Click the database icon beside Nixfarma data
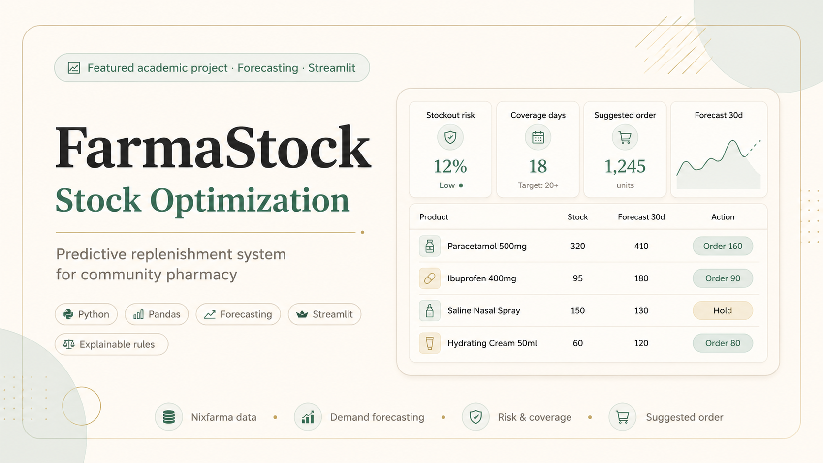823x463 pixels. tap(169, 417)
